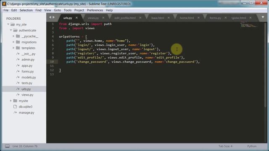This screenshot has width=269, height=151.
Task: Close the urls.py tab
Action: [76, 18]
